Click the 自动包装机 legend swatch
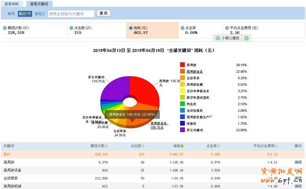Screen dimensions: 306x189 click(183, 110)
